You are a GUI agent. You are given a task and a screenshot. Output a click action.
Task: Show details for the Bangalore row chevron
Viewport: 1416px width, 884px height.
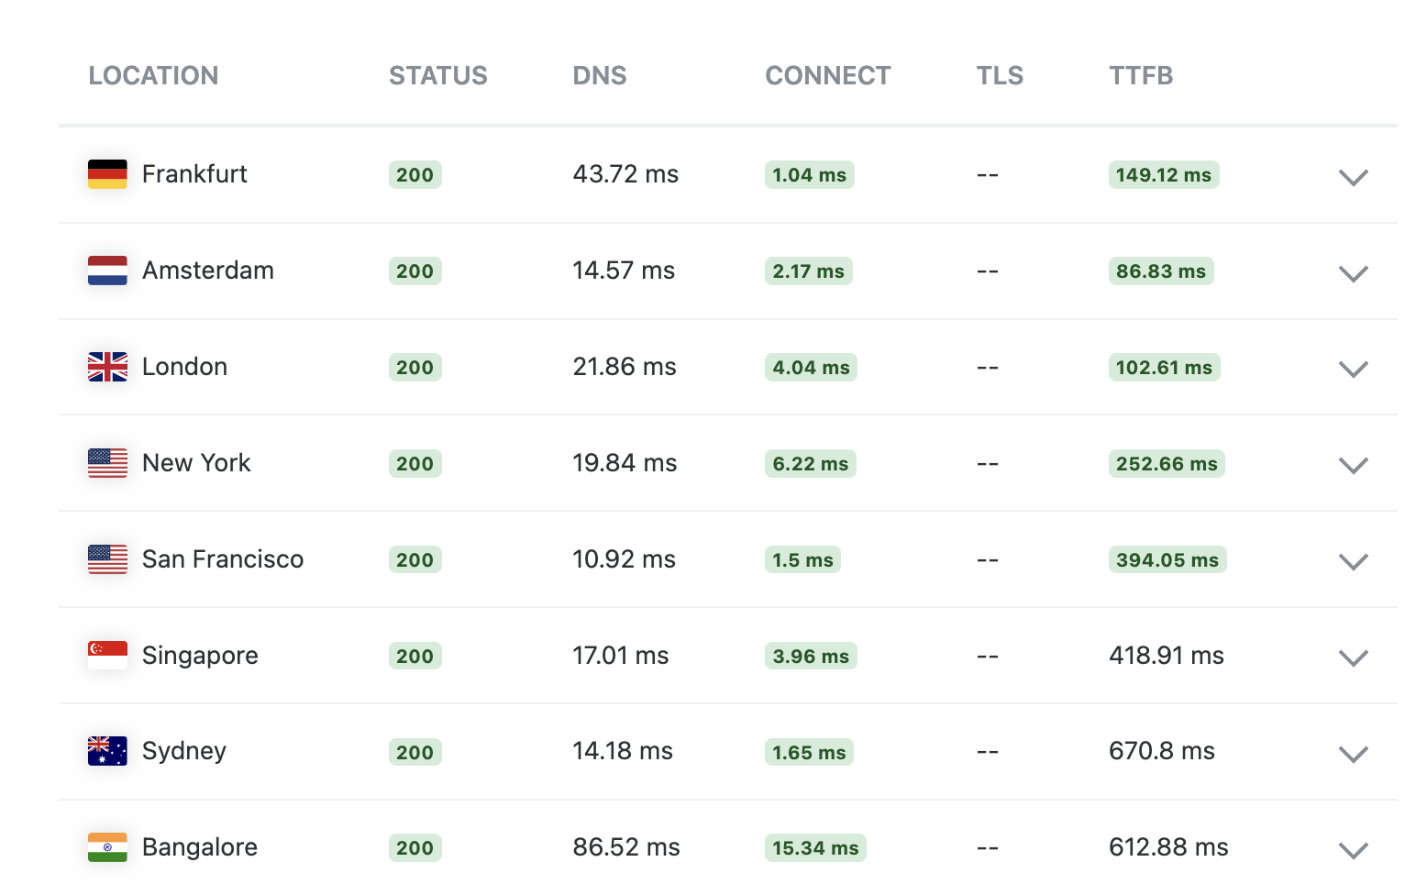(1353, 850)
